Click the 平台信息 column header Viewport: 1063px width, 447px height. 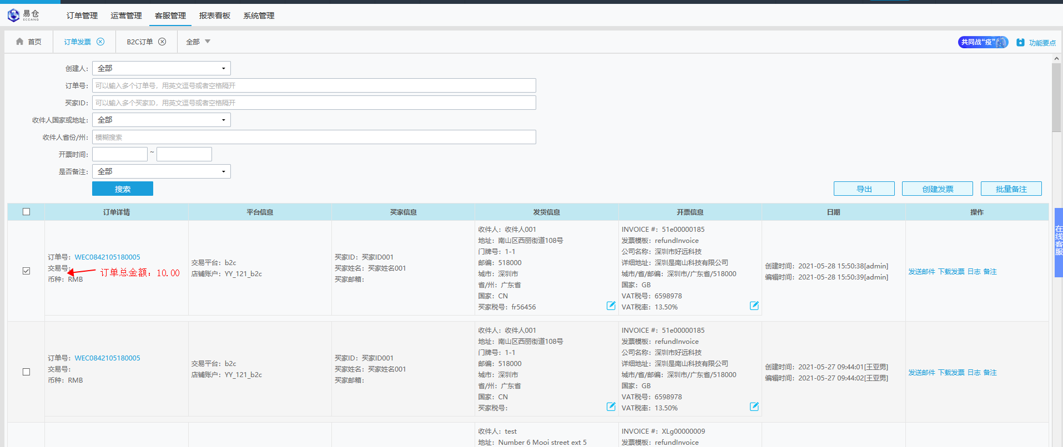point(260,212)
